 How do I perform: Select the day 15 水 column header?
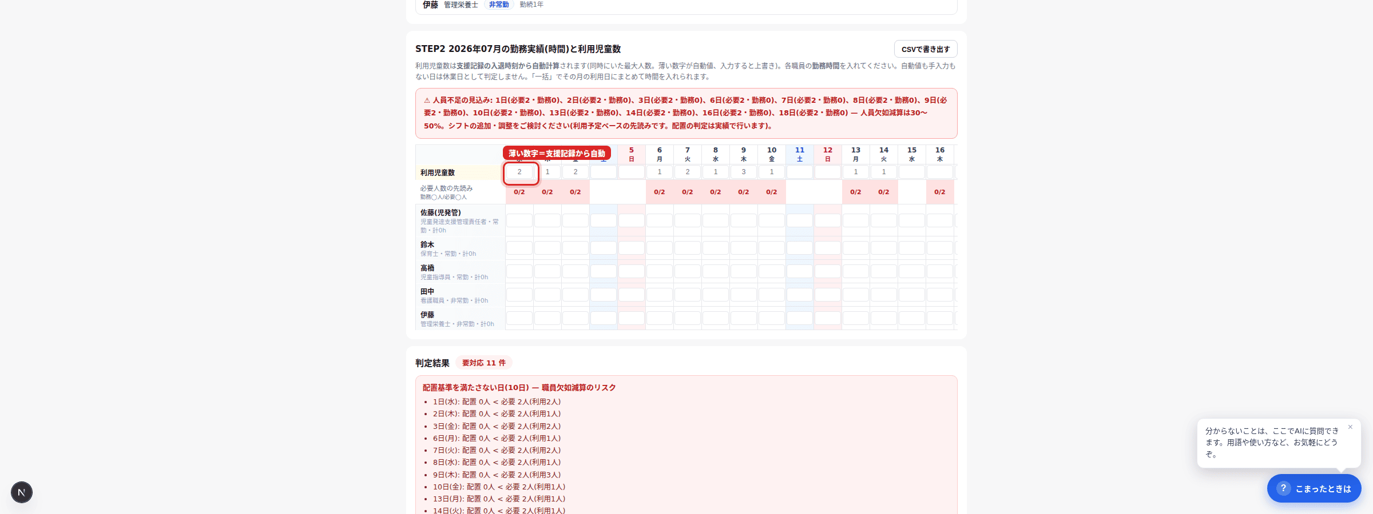[912, 154]
